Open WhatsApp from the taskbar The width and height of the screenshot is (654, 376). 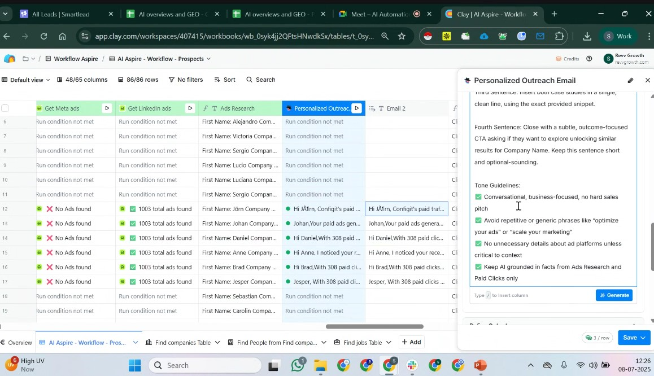(x=298, y=365)
